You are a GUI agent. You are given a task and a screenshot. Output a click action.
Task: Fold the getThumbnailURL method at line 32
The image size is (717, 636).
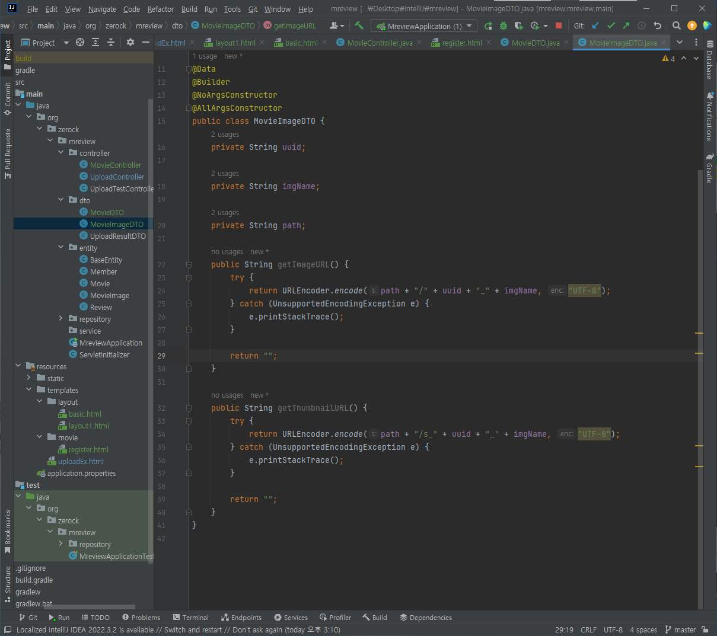point(189,408)
